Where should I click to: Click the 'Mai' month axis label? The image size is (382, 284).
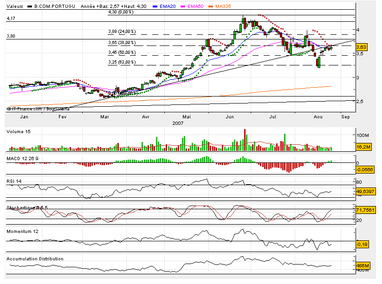[187, 116]
